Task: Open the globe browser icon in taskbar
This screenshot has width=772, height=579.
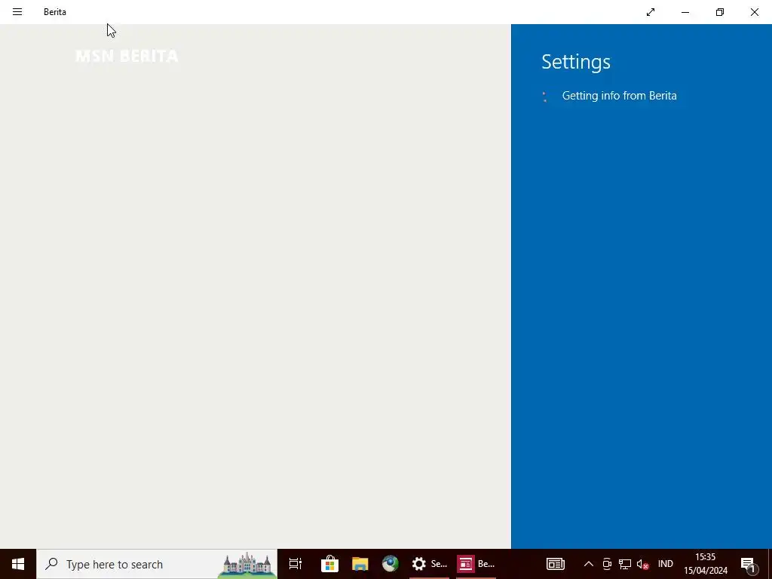Action: [x=390, y=564]
